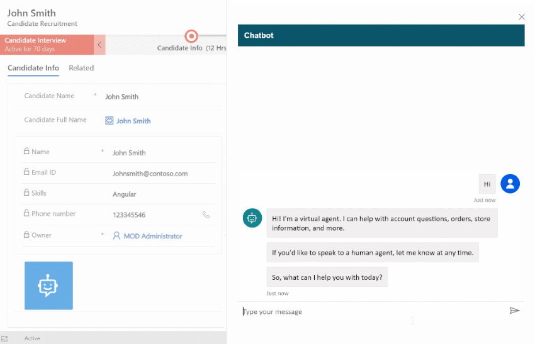Click the what can I help message
535x344 pixels.
tap(327, 277)
